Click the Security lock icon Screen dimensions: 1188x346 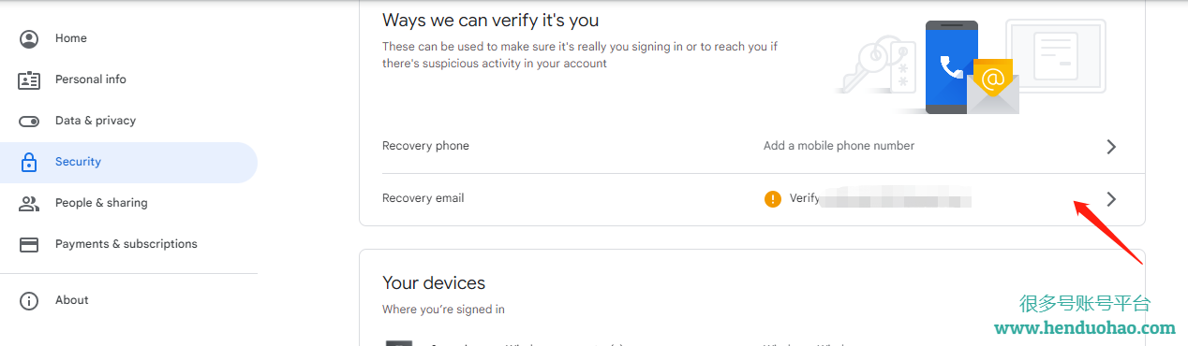click(29, 162)
